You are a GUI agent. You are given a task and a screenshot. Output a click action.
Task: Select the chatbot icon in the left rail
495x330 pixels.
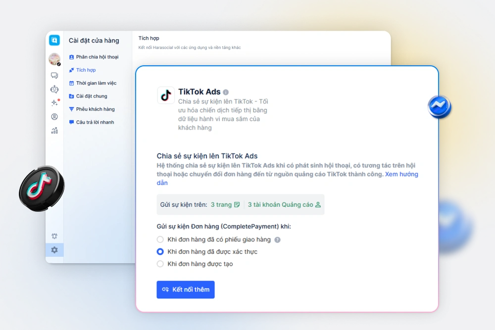[54, 89]
